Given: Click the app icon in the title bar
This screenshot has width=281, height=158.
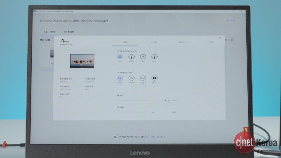Looking at the screenshot, I should click(x=34, y=11).
